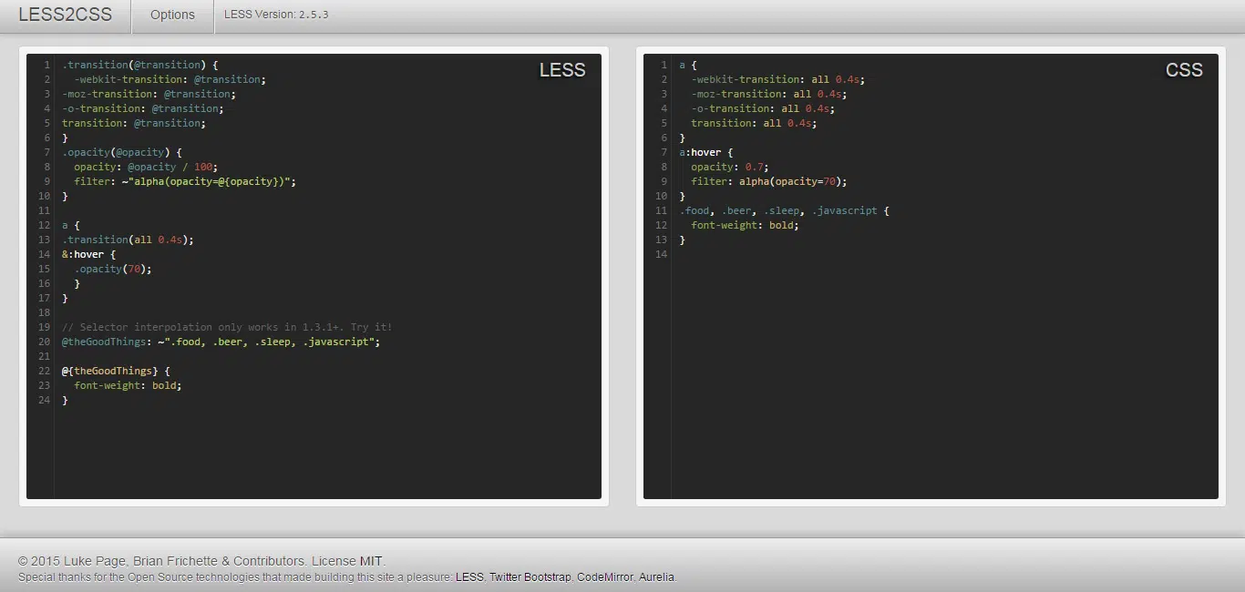Click the CSS label in the right editor
This screenshot has height=592, width=1245.
coord(1184,70)
